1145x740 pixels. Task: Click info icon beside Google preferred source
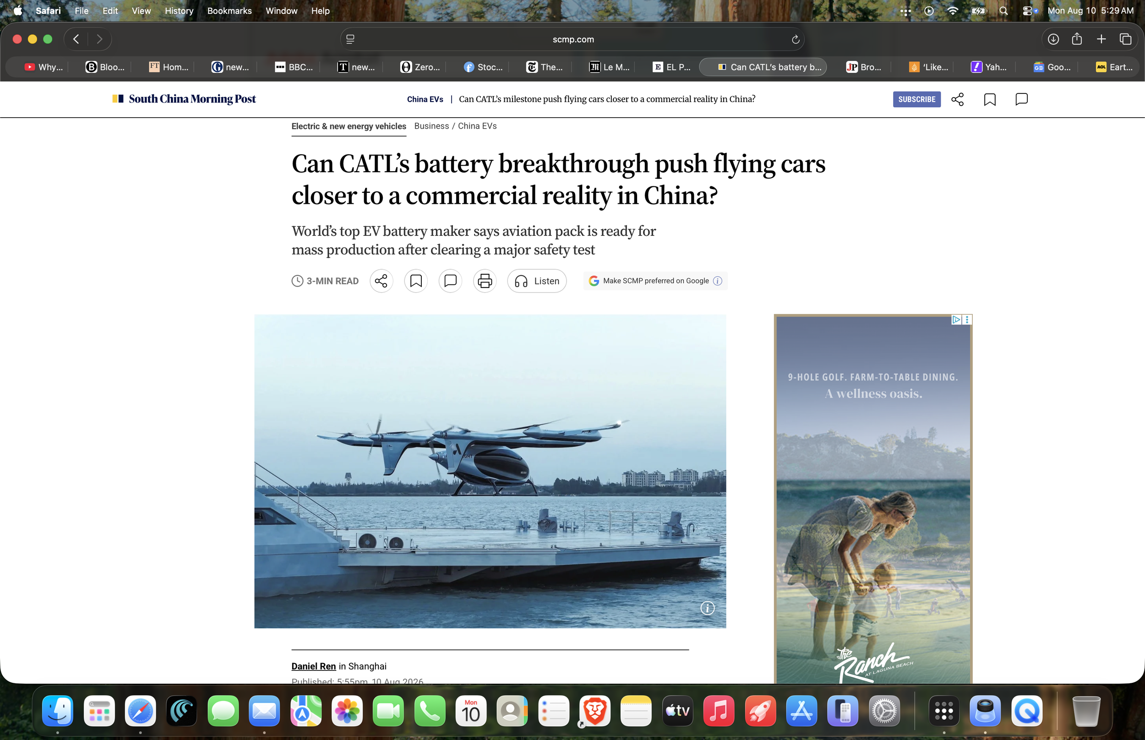coord(717,281)
